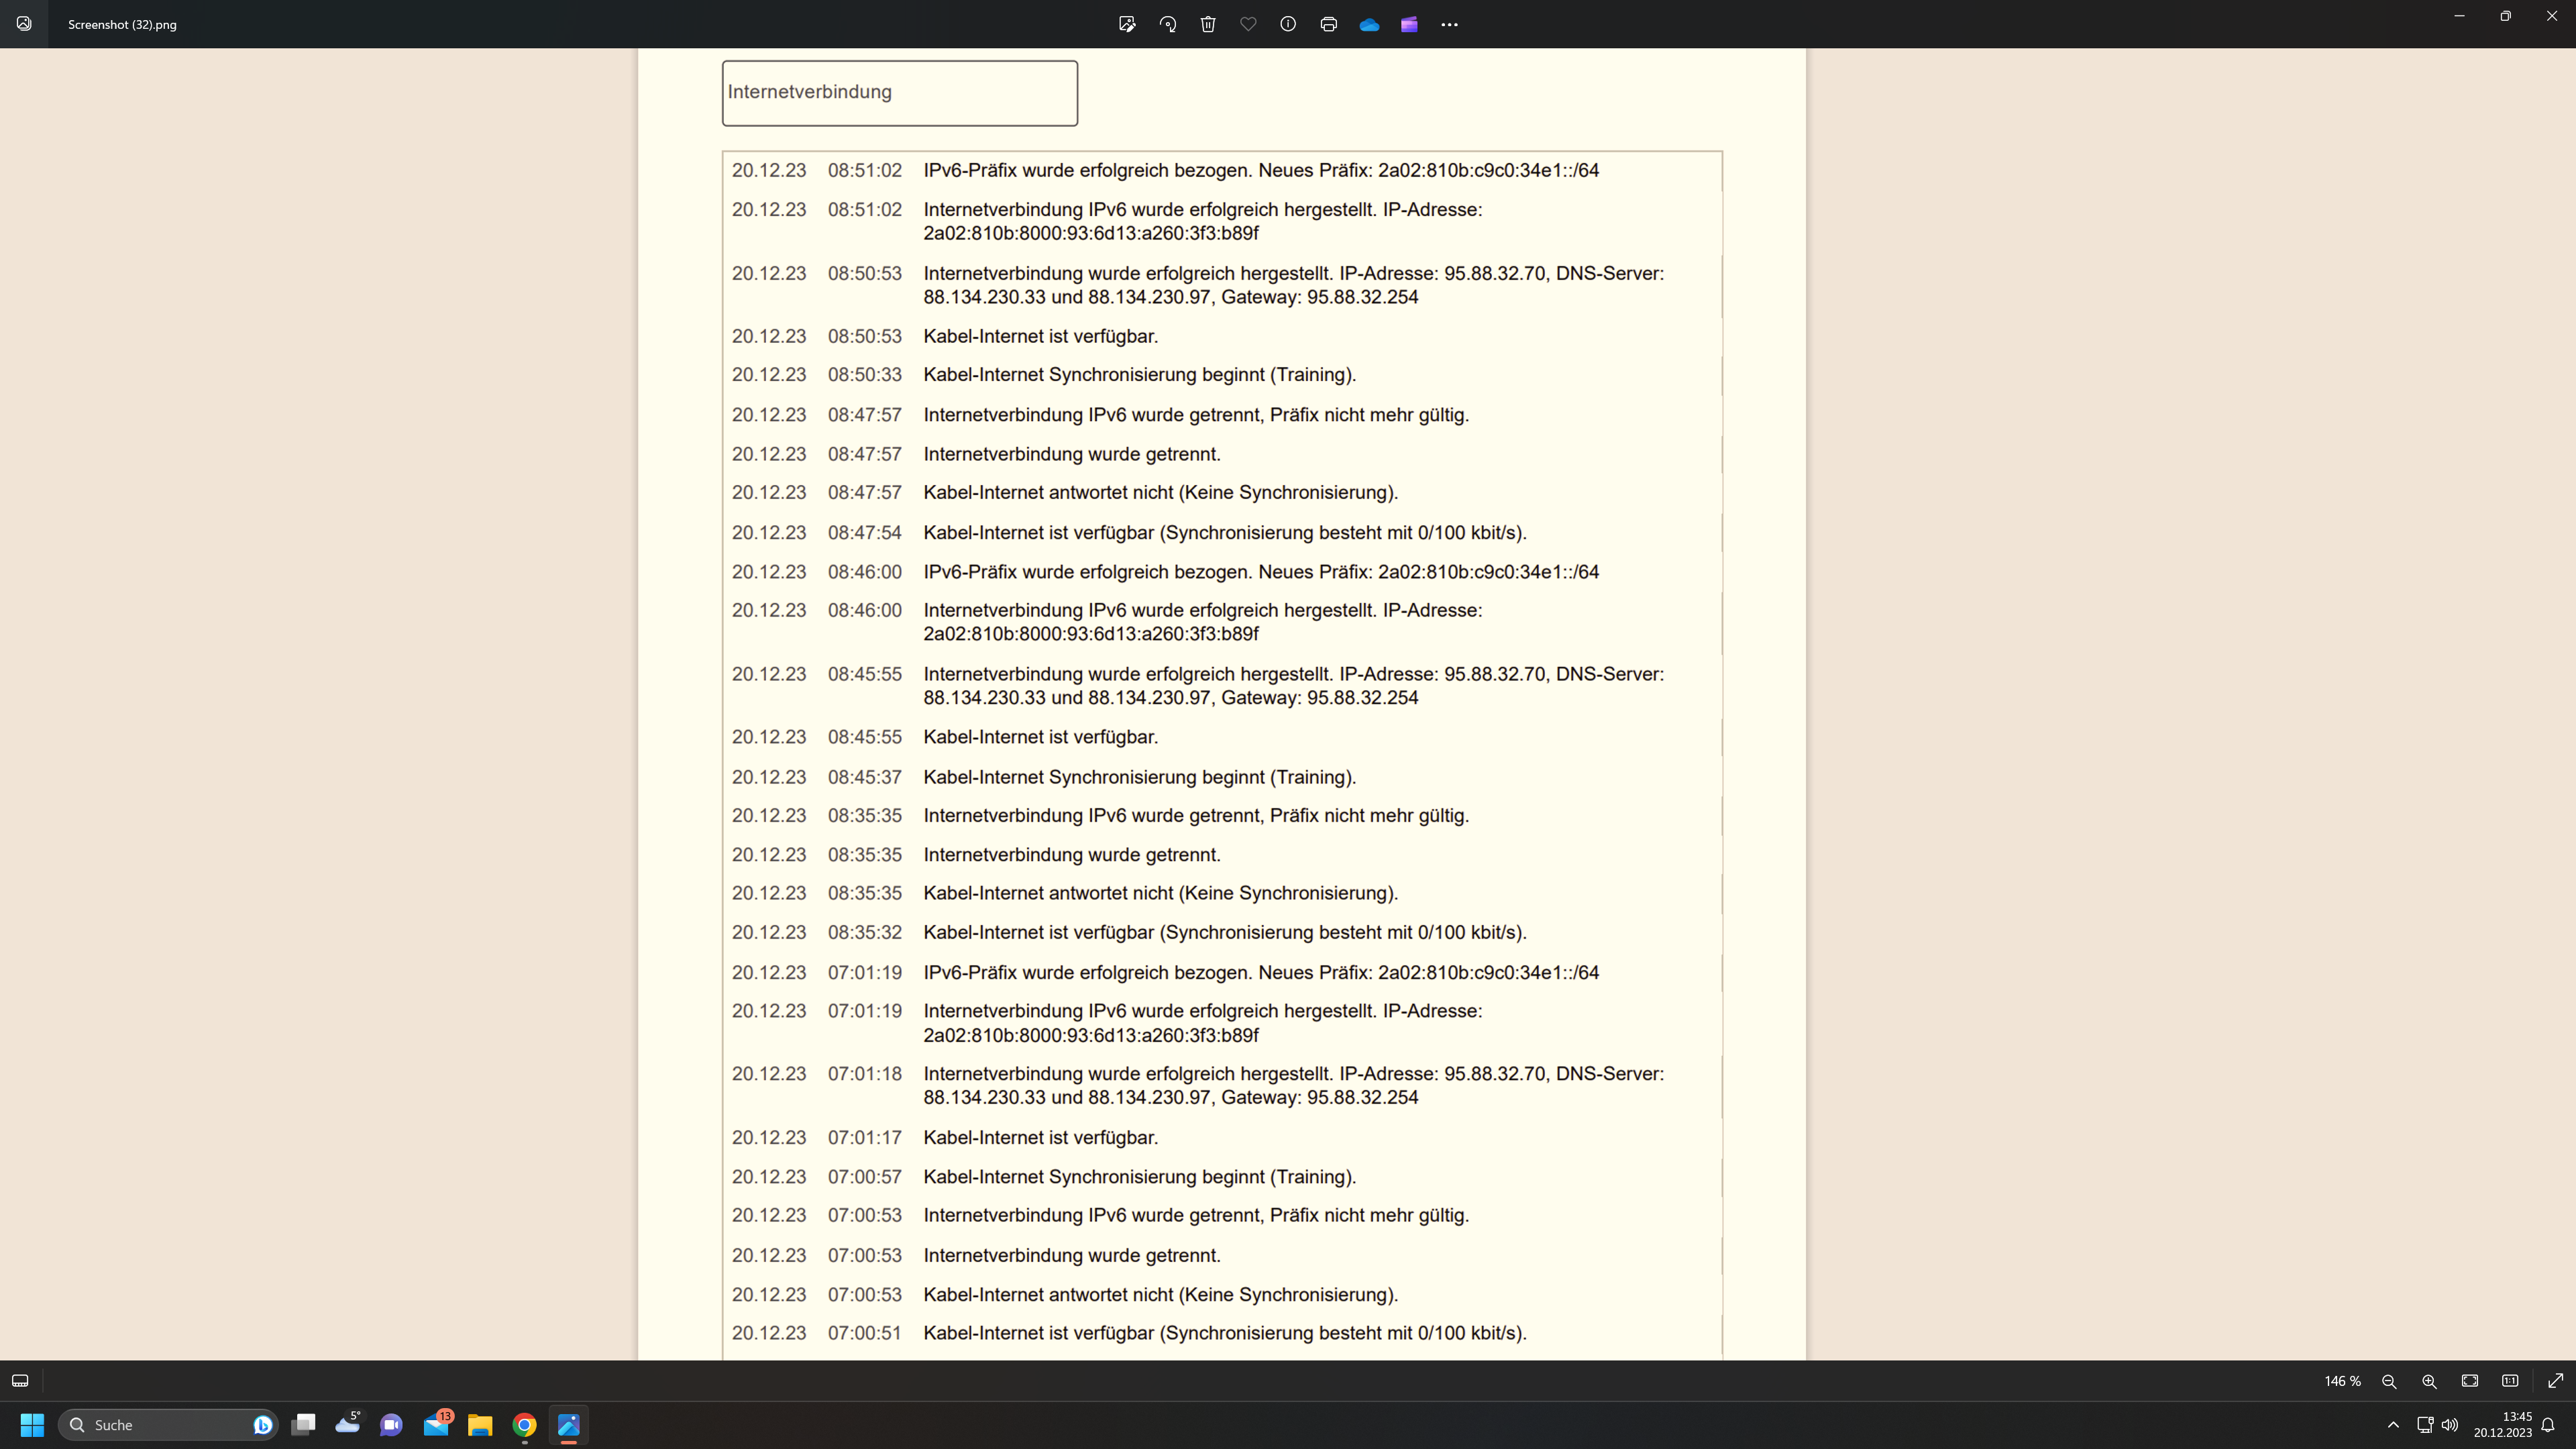The image size is (2576, 1449).
Task: Zoom in using the magnifier plus icon
Action: (x=2429, y=1381)
